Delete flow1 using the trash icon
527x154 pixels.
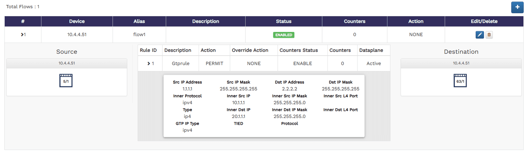489,35
